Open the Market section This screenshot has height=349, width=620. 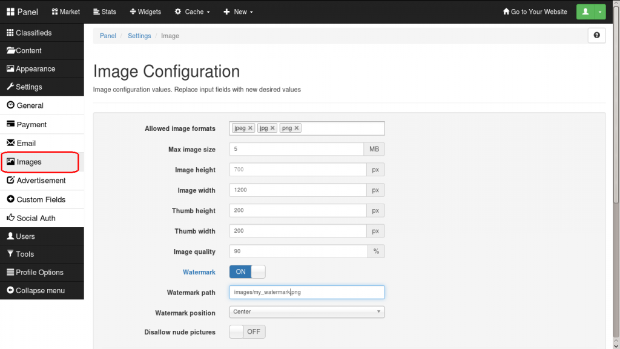pyautogui.click(x=65, y=11)
